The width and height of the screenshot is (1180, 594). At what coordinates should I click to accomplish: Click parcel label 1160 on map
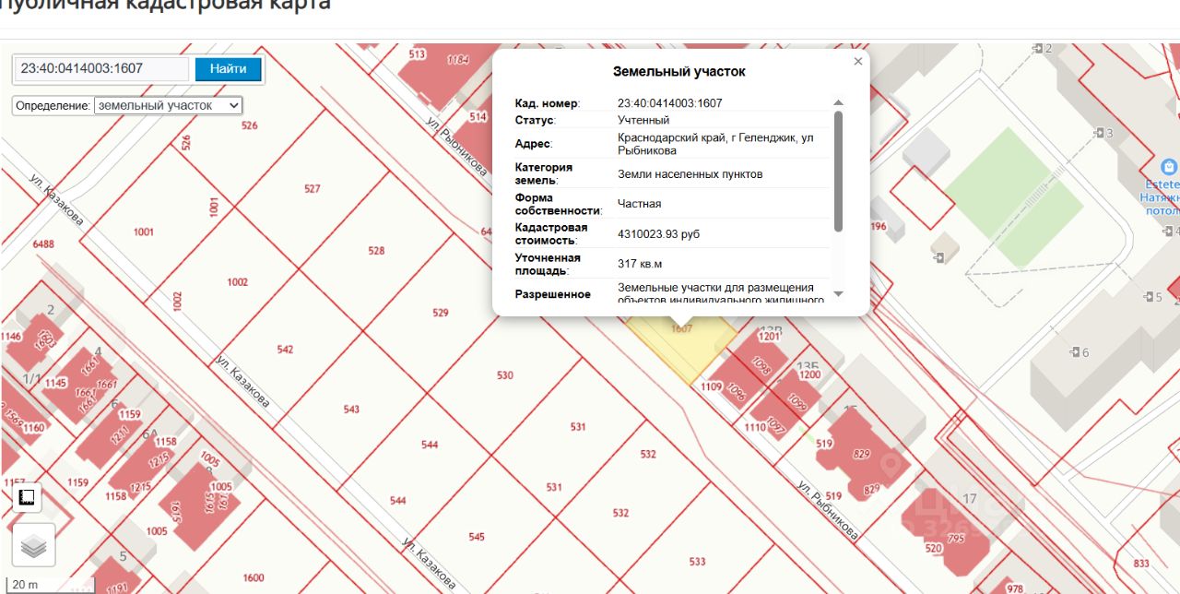tap(34, 428)
